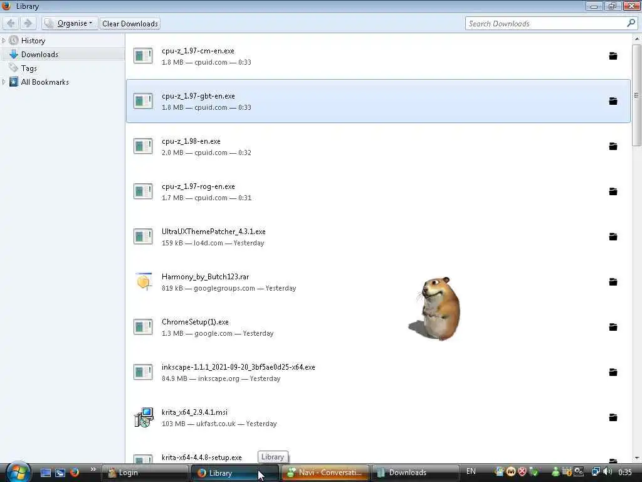
Task: Click the taskbar clock showing 0:35
Action: (625, 472)
